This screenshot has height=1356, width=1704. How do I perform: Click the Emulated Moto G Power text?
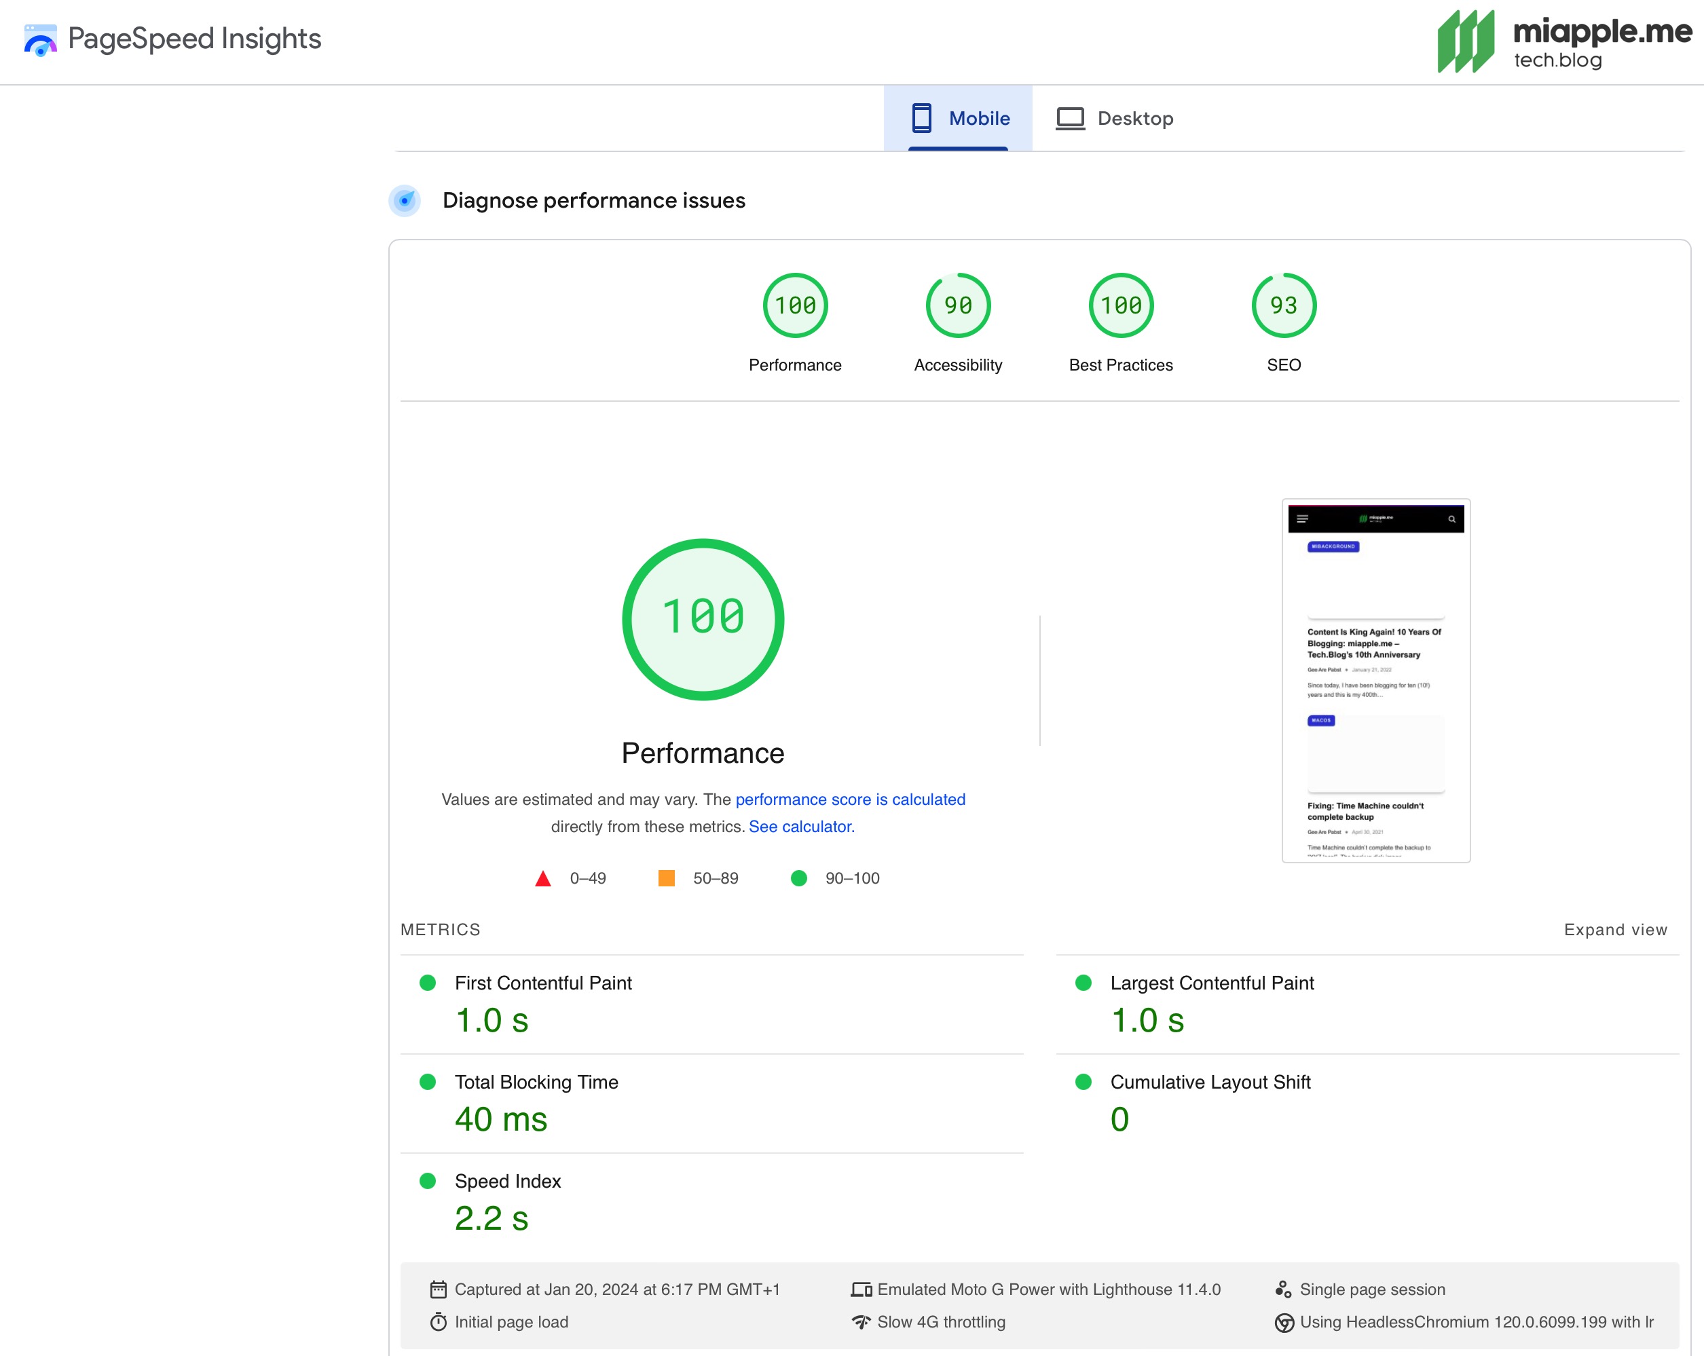1049,1289
